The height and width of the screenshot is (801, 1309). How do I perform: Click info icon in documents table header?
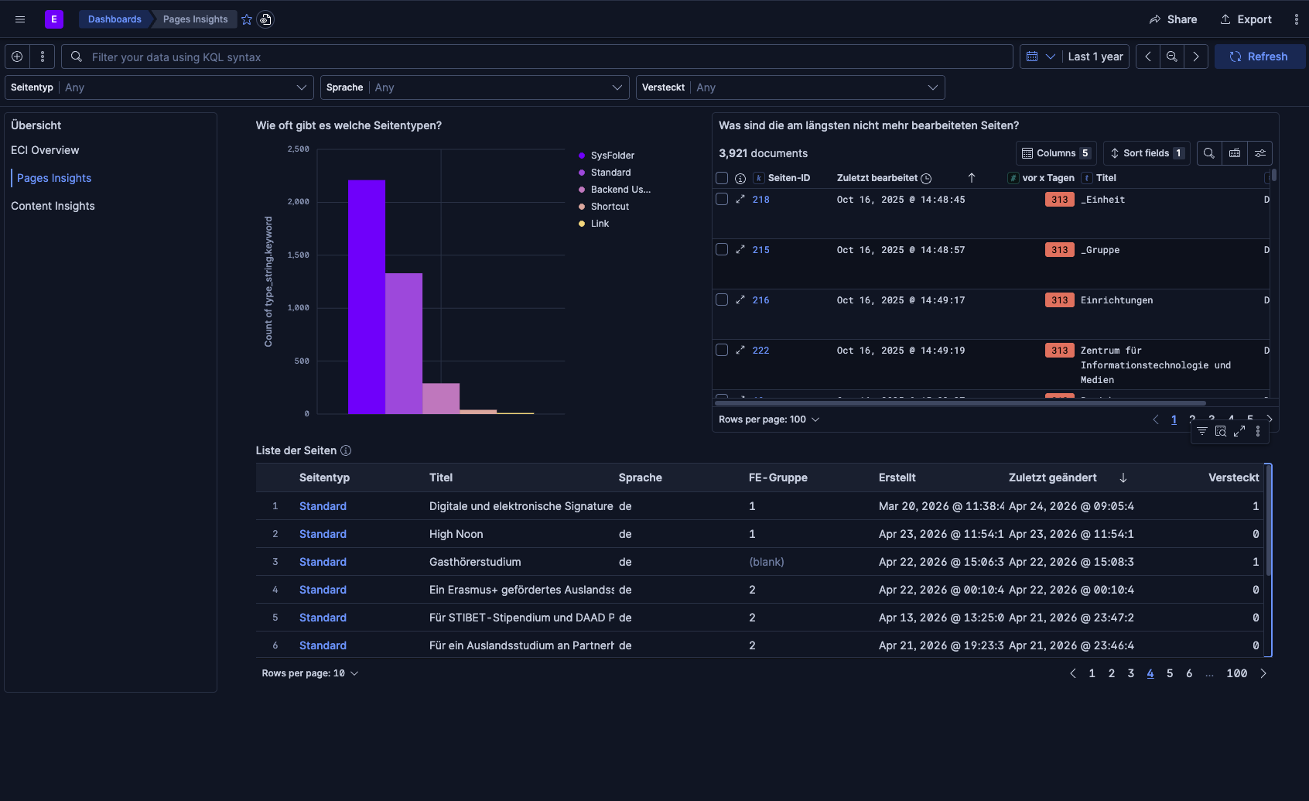coord(740,178)
